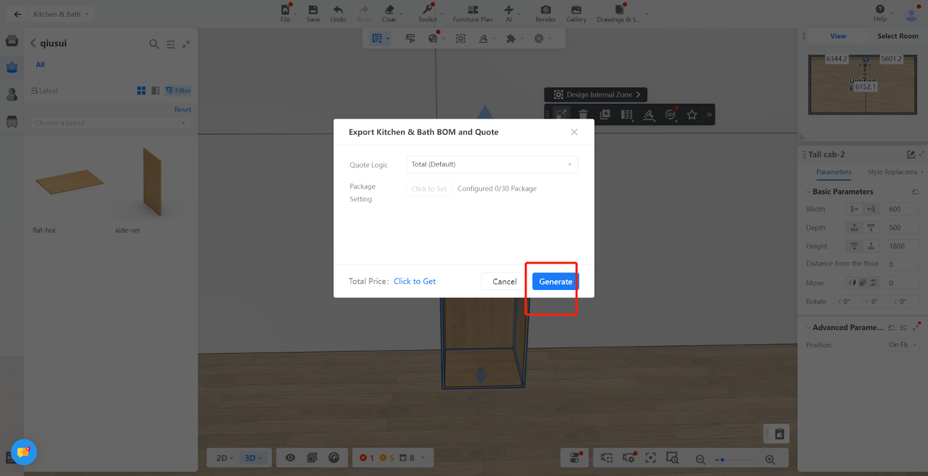Click the search icon in qiusui panel

tap(154, 44)
